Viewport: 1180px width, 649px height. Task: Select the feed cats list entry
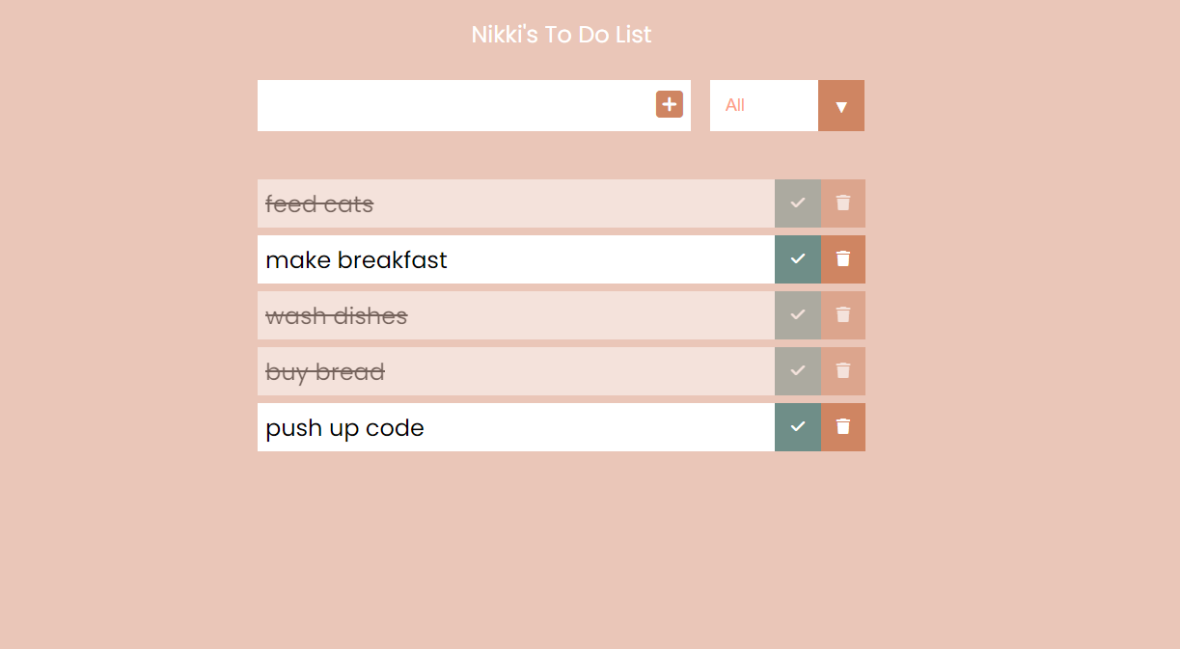[x=319, y=203]
